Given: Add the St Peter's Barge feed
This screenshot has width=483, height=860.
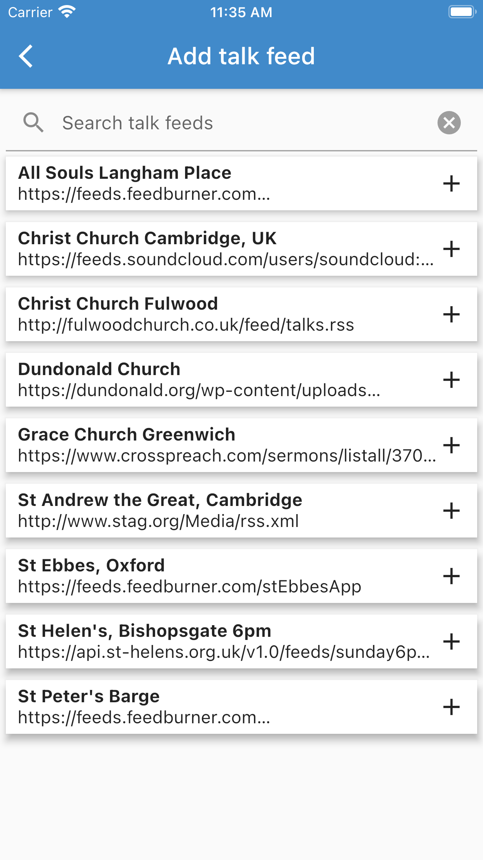Looking at the screenshot, I should 451,707.
